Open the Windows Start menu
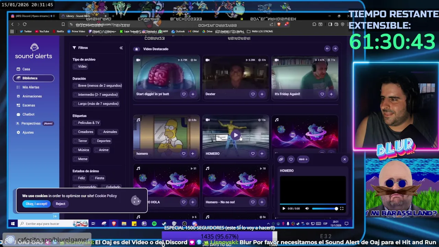Image resolution: width=439 pixels, height=247 pixels. (13, 224)
